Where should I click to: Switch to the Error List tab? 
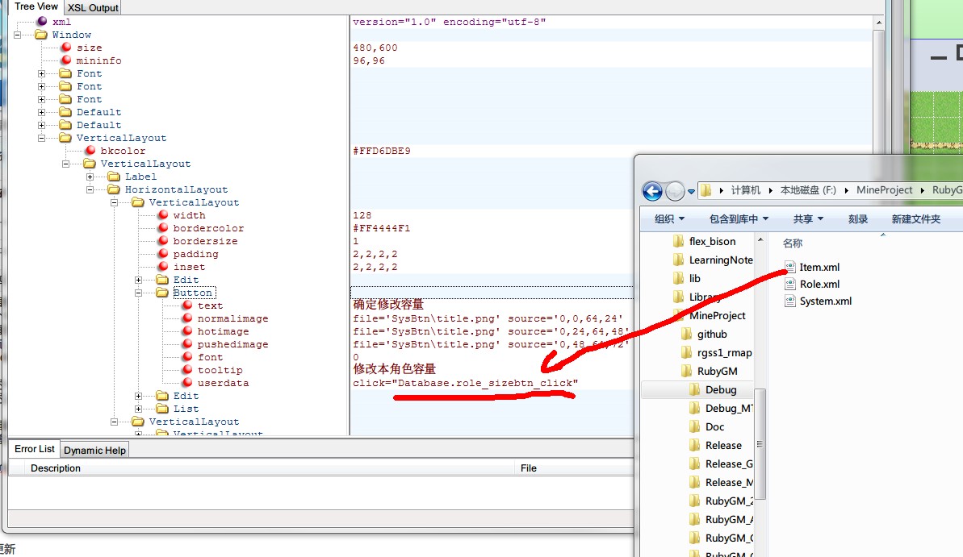point(35,449)
